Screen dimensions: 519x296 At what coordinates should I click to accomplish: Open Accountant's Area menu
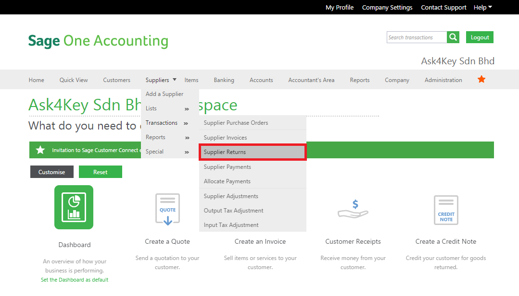pos(311,80)
